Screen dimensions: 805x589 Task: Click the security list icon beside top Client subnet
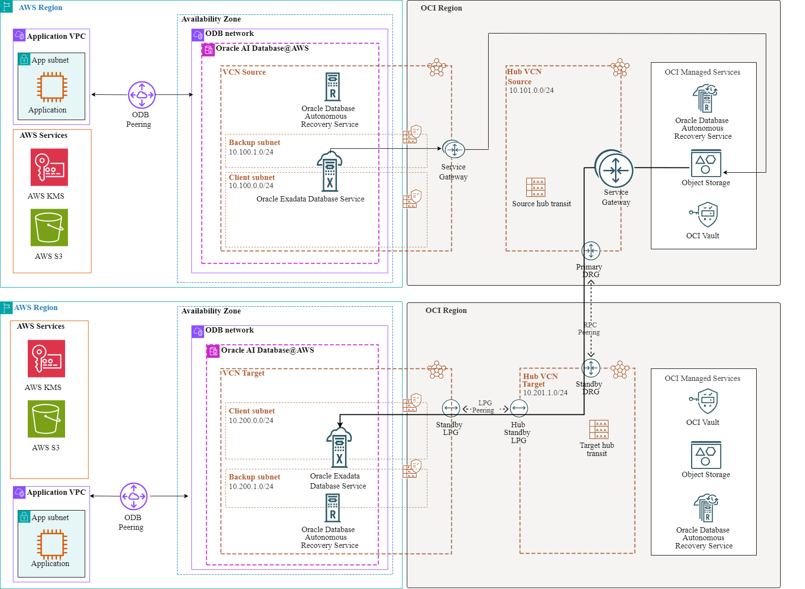pyautogui.click(x=412, y=199)
